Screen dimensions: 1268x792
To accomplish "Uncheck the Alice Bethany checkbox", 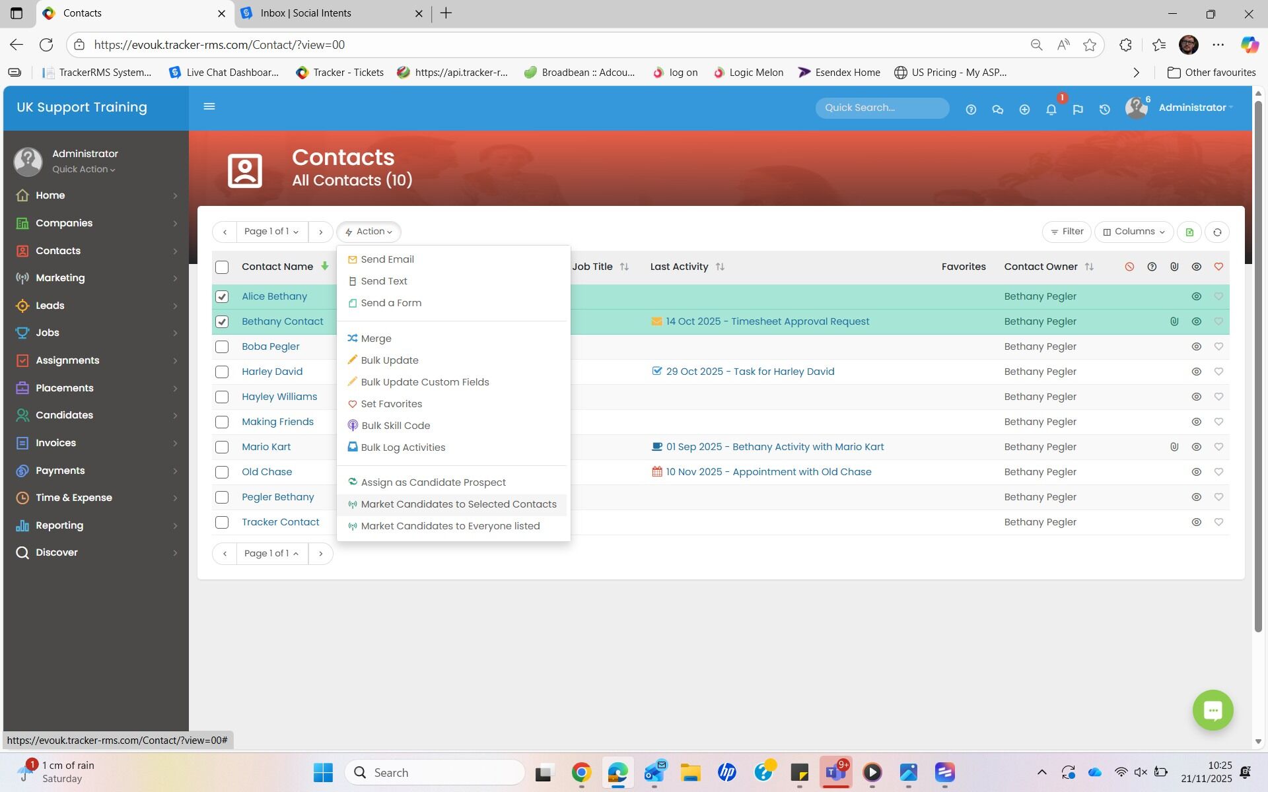I will (222, 296).
